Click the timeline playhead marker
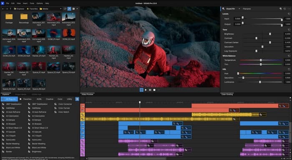This screenshot has width=292, height=160. pyautogui.click(x=140, y=102)
